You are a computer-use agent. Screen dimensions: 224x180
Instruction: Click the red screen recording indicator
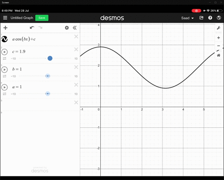pos(196,11)
